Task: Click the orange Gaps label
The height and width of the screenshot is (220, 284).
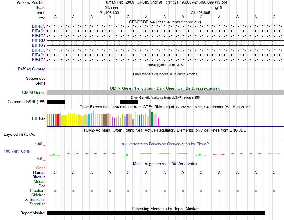Action: pos(41,168)
